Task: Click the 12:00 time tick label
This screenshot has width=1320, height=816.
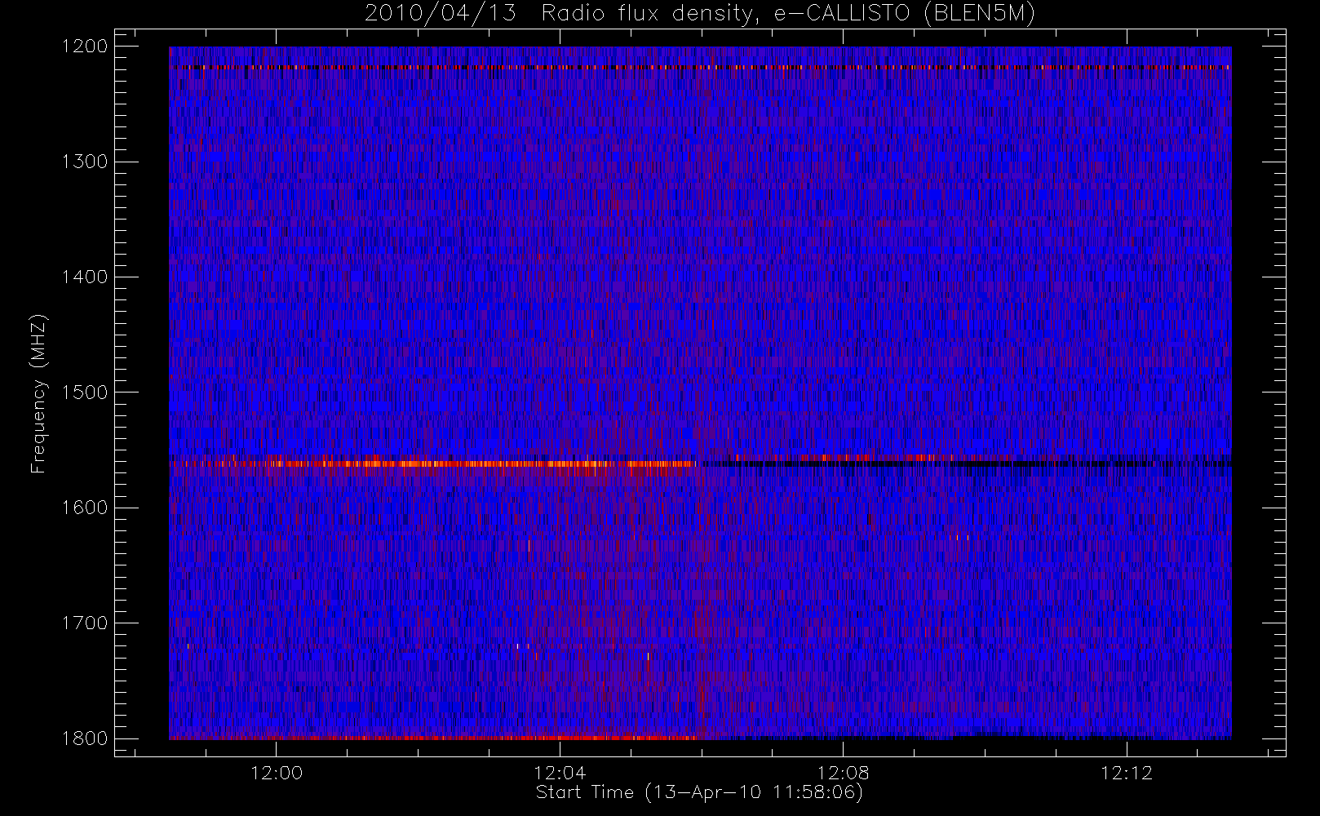Action: 276,773
